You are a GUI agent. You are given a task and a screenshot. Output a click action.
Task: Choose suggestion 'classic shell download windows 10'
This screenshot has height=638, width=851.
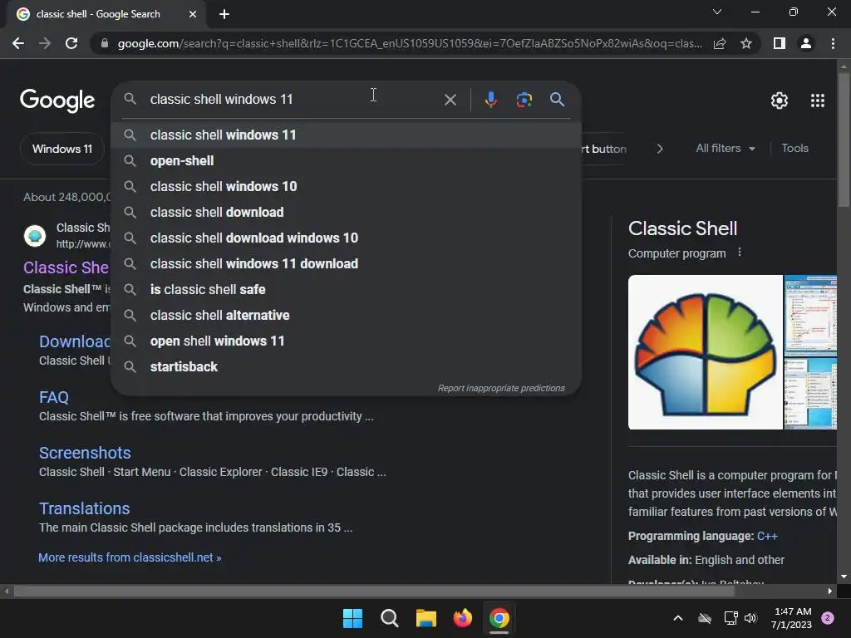347,238
